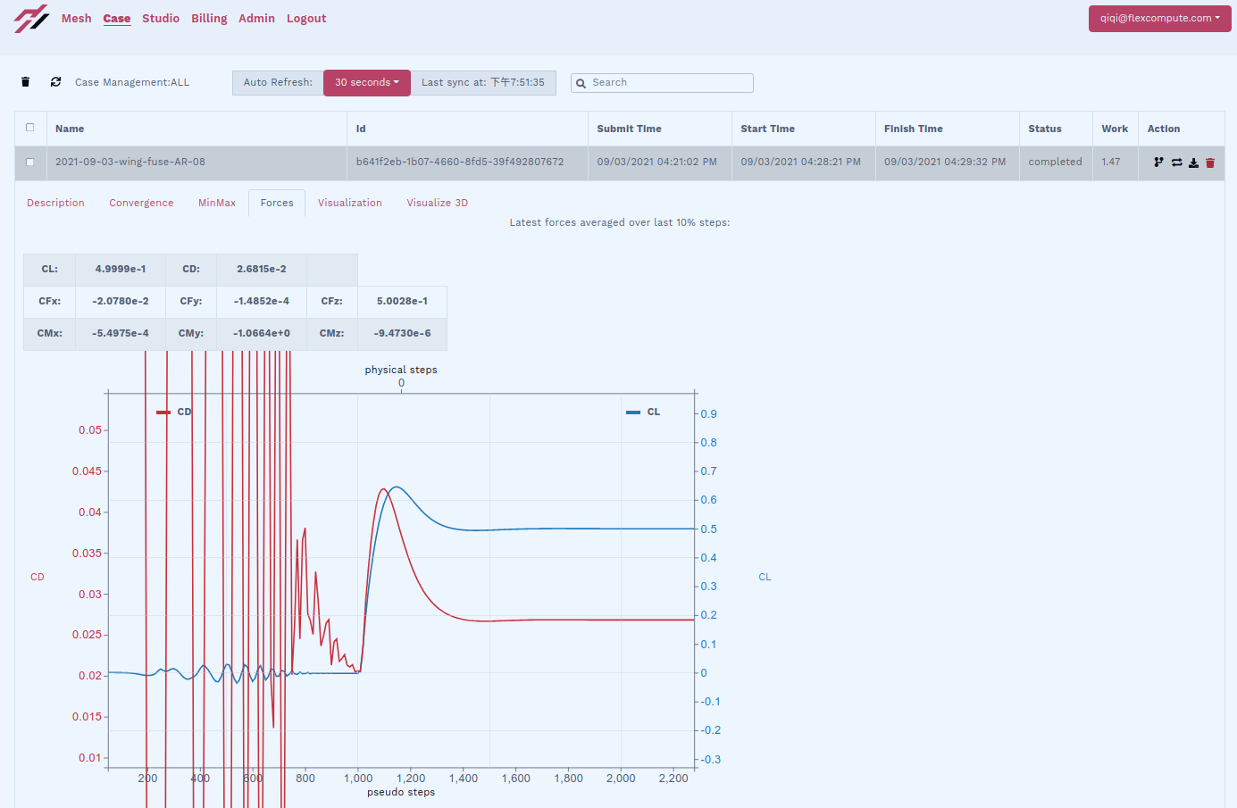Tick the select-all checkbox in the table header
The image size is (1237, 808).
pyautogui.click(x=30, y=128)
